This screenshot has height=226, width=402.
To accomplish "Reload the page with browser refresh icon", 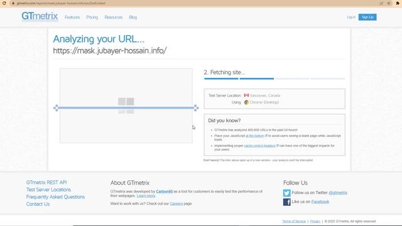I will click(4, 3).
